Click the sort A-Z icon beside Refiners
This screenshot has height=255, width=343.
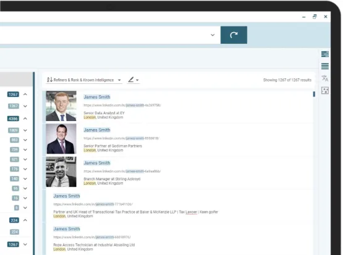click(x=49, y=80)
